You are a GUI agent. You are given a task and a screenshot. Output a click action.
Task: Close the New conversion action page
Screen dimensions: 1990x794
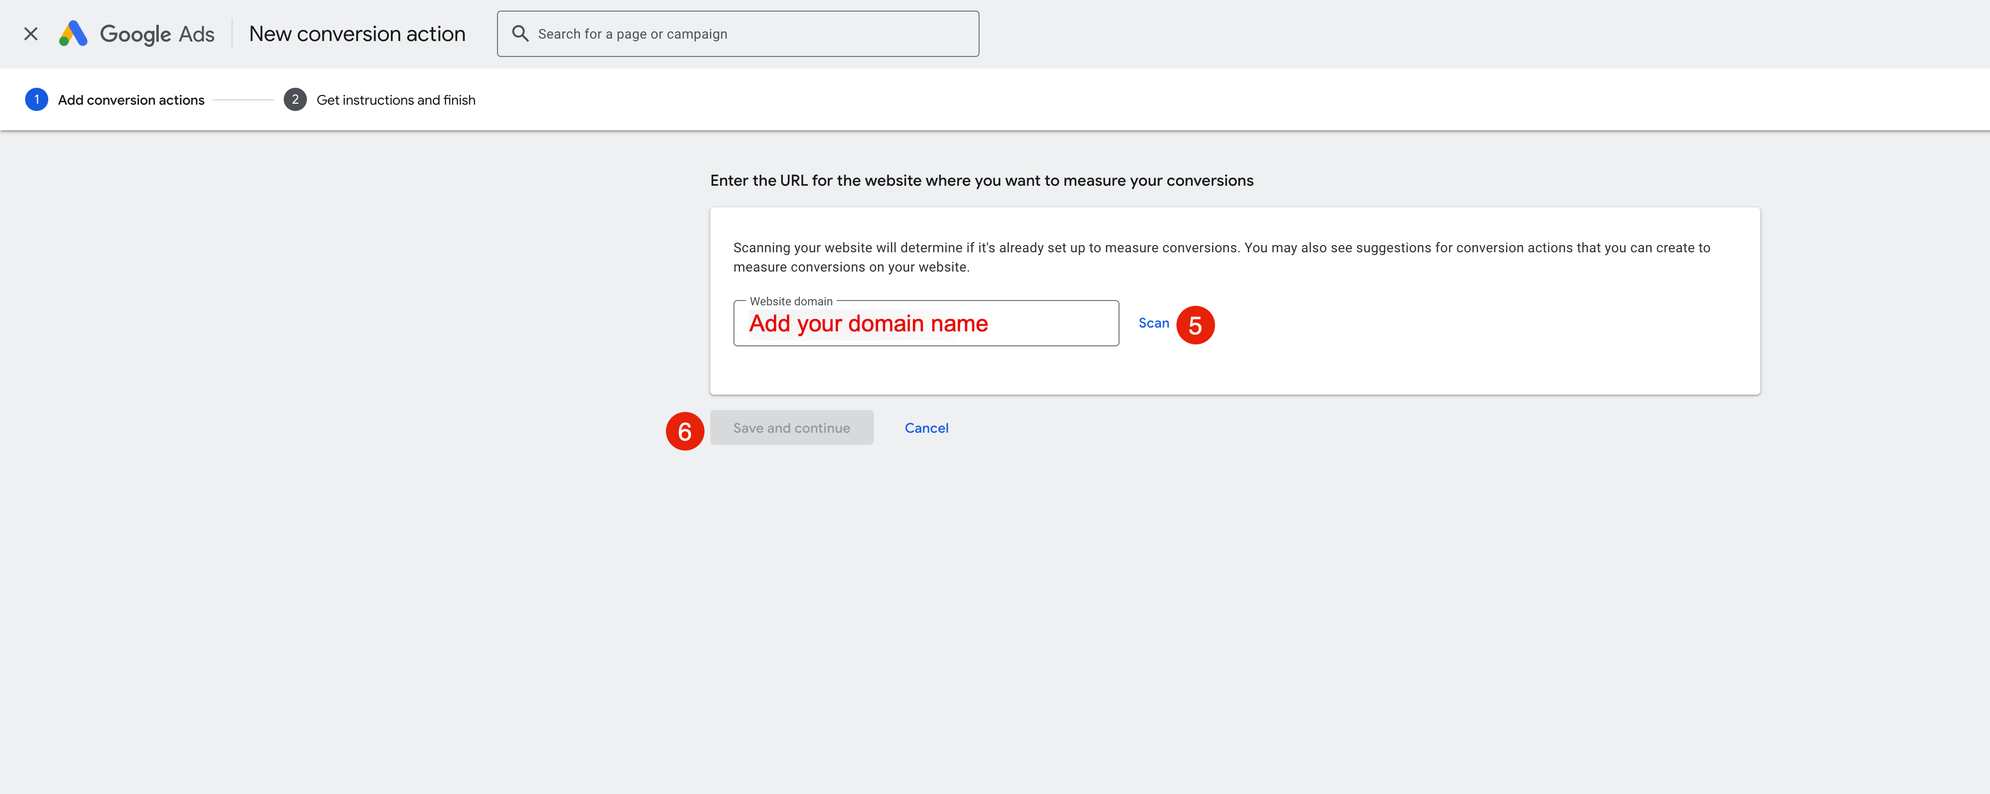point(31,34)
